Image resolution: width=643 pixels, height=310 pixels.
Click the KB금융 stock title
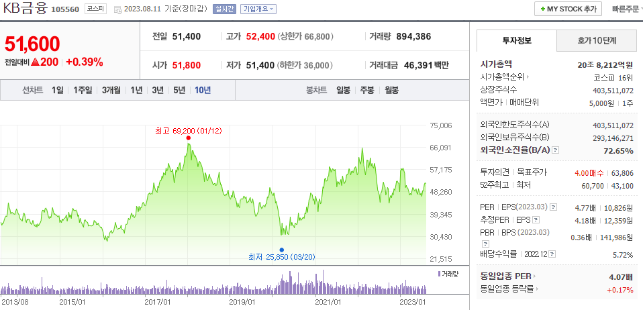click(25, 8)
